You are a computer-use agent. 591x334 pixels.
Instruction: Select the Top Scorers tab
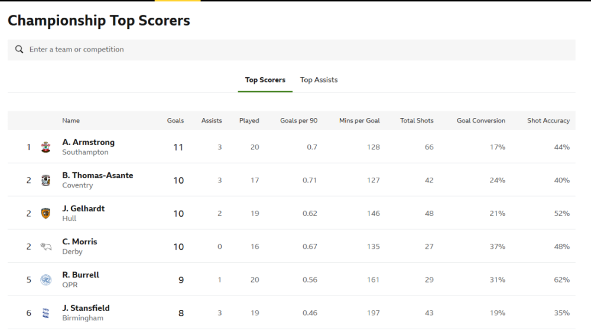pos(265,80)
